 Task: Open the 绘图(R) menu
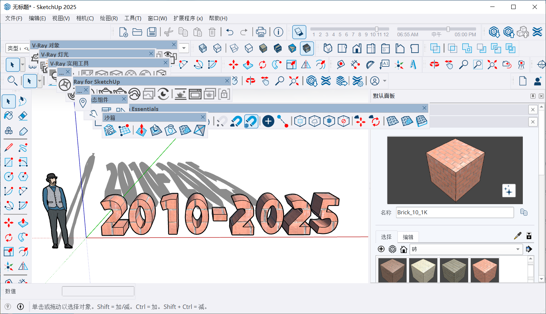(x=109, y=18)
